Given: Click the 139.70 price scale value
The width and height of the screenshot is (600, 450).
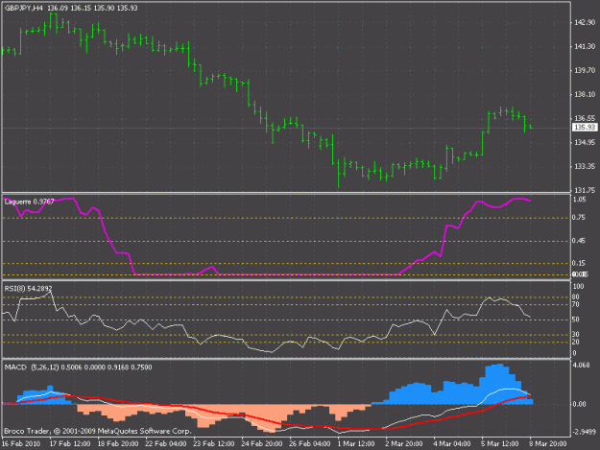Looking at the screenshot, I should [x=585, y=70].
